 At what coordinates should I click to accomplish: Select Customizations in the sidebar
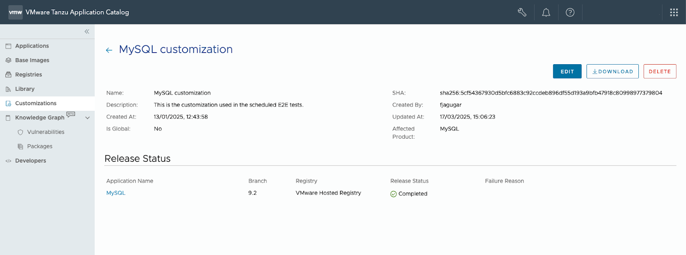tap(36, 103)
